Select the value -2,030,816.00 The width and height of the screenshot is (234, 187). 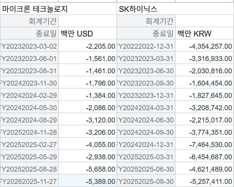click(x=204, y=70)
